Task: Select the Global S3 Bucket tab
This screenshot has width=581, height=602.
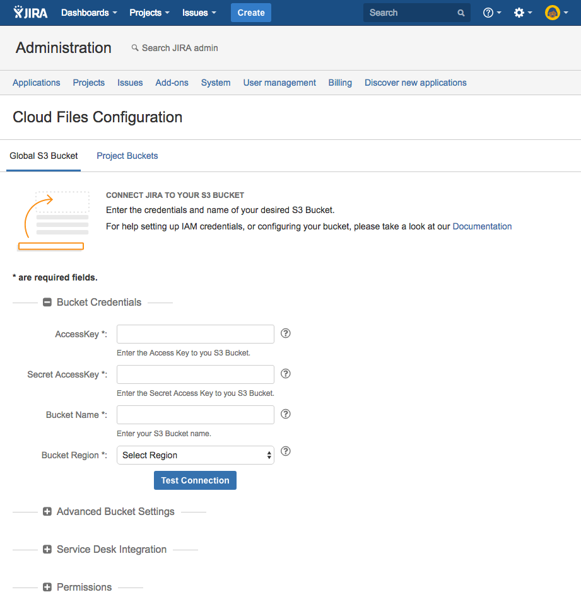Action: (x=44, y=156)
